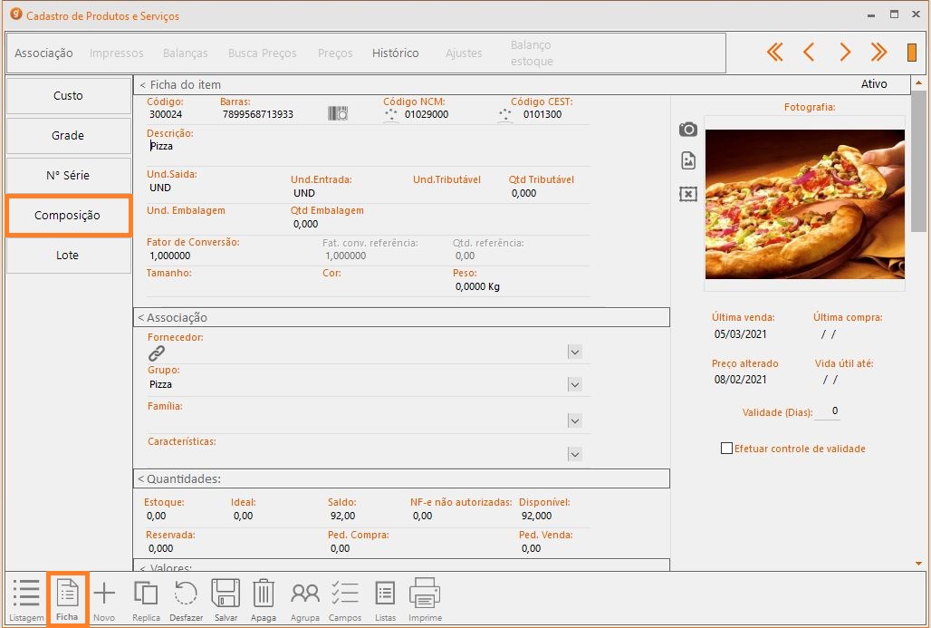Click the Custo side button
This screenshot has width=931, height=628.
pyautogui.click(x=68, y=96)
